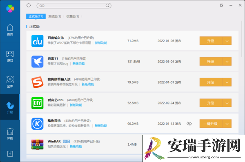Upgrade Baidu Input (百度输入法)

tap(211, 41)
